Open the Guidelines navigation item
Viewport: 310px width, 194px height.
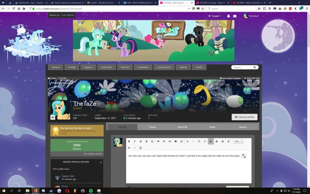pos(143,67)
